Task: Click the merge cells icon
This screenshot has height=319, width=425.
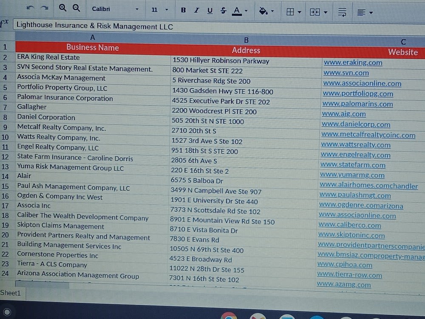Action: [x=314, y=12]
